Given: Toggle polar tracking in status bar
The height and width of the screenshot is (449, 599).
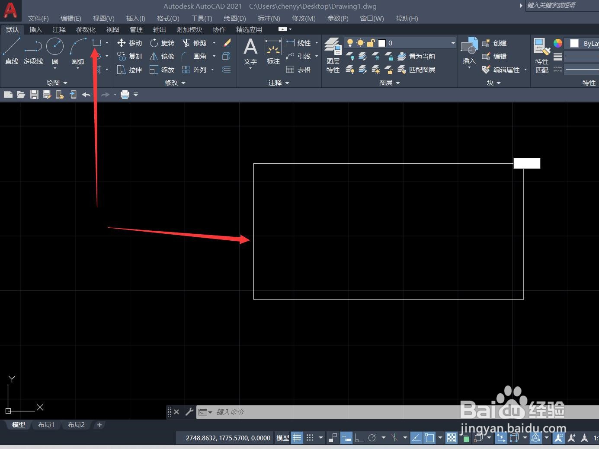Looking at the screenshot, I should [x=372, y=438].
